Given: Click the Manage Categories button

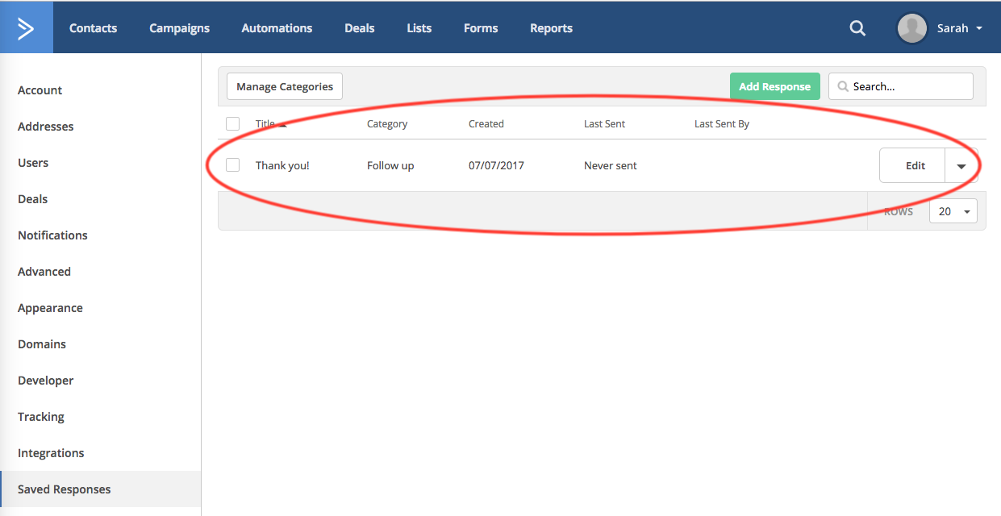Looking at the screenshot, I should coord(285,86).
